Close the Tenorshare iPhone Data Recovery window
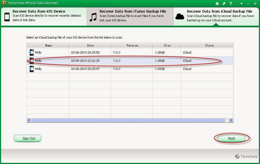260x164 pixels. pyautogui.click(x=255, y=4)
